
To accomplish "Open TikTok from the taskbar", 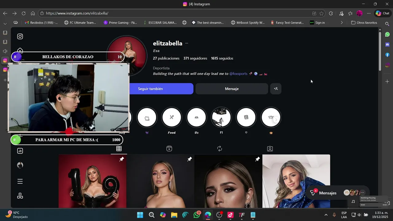I will [x=231, y=215].
